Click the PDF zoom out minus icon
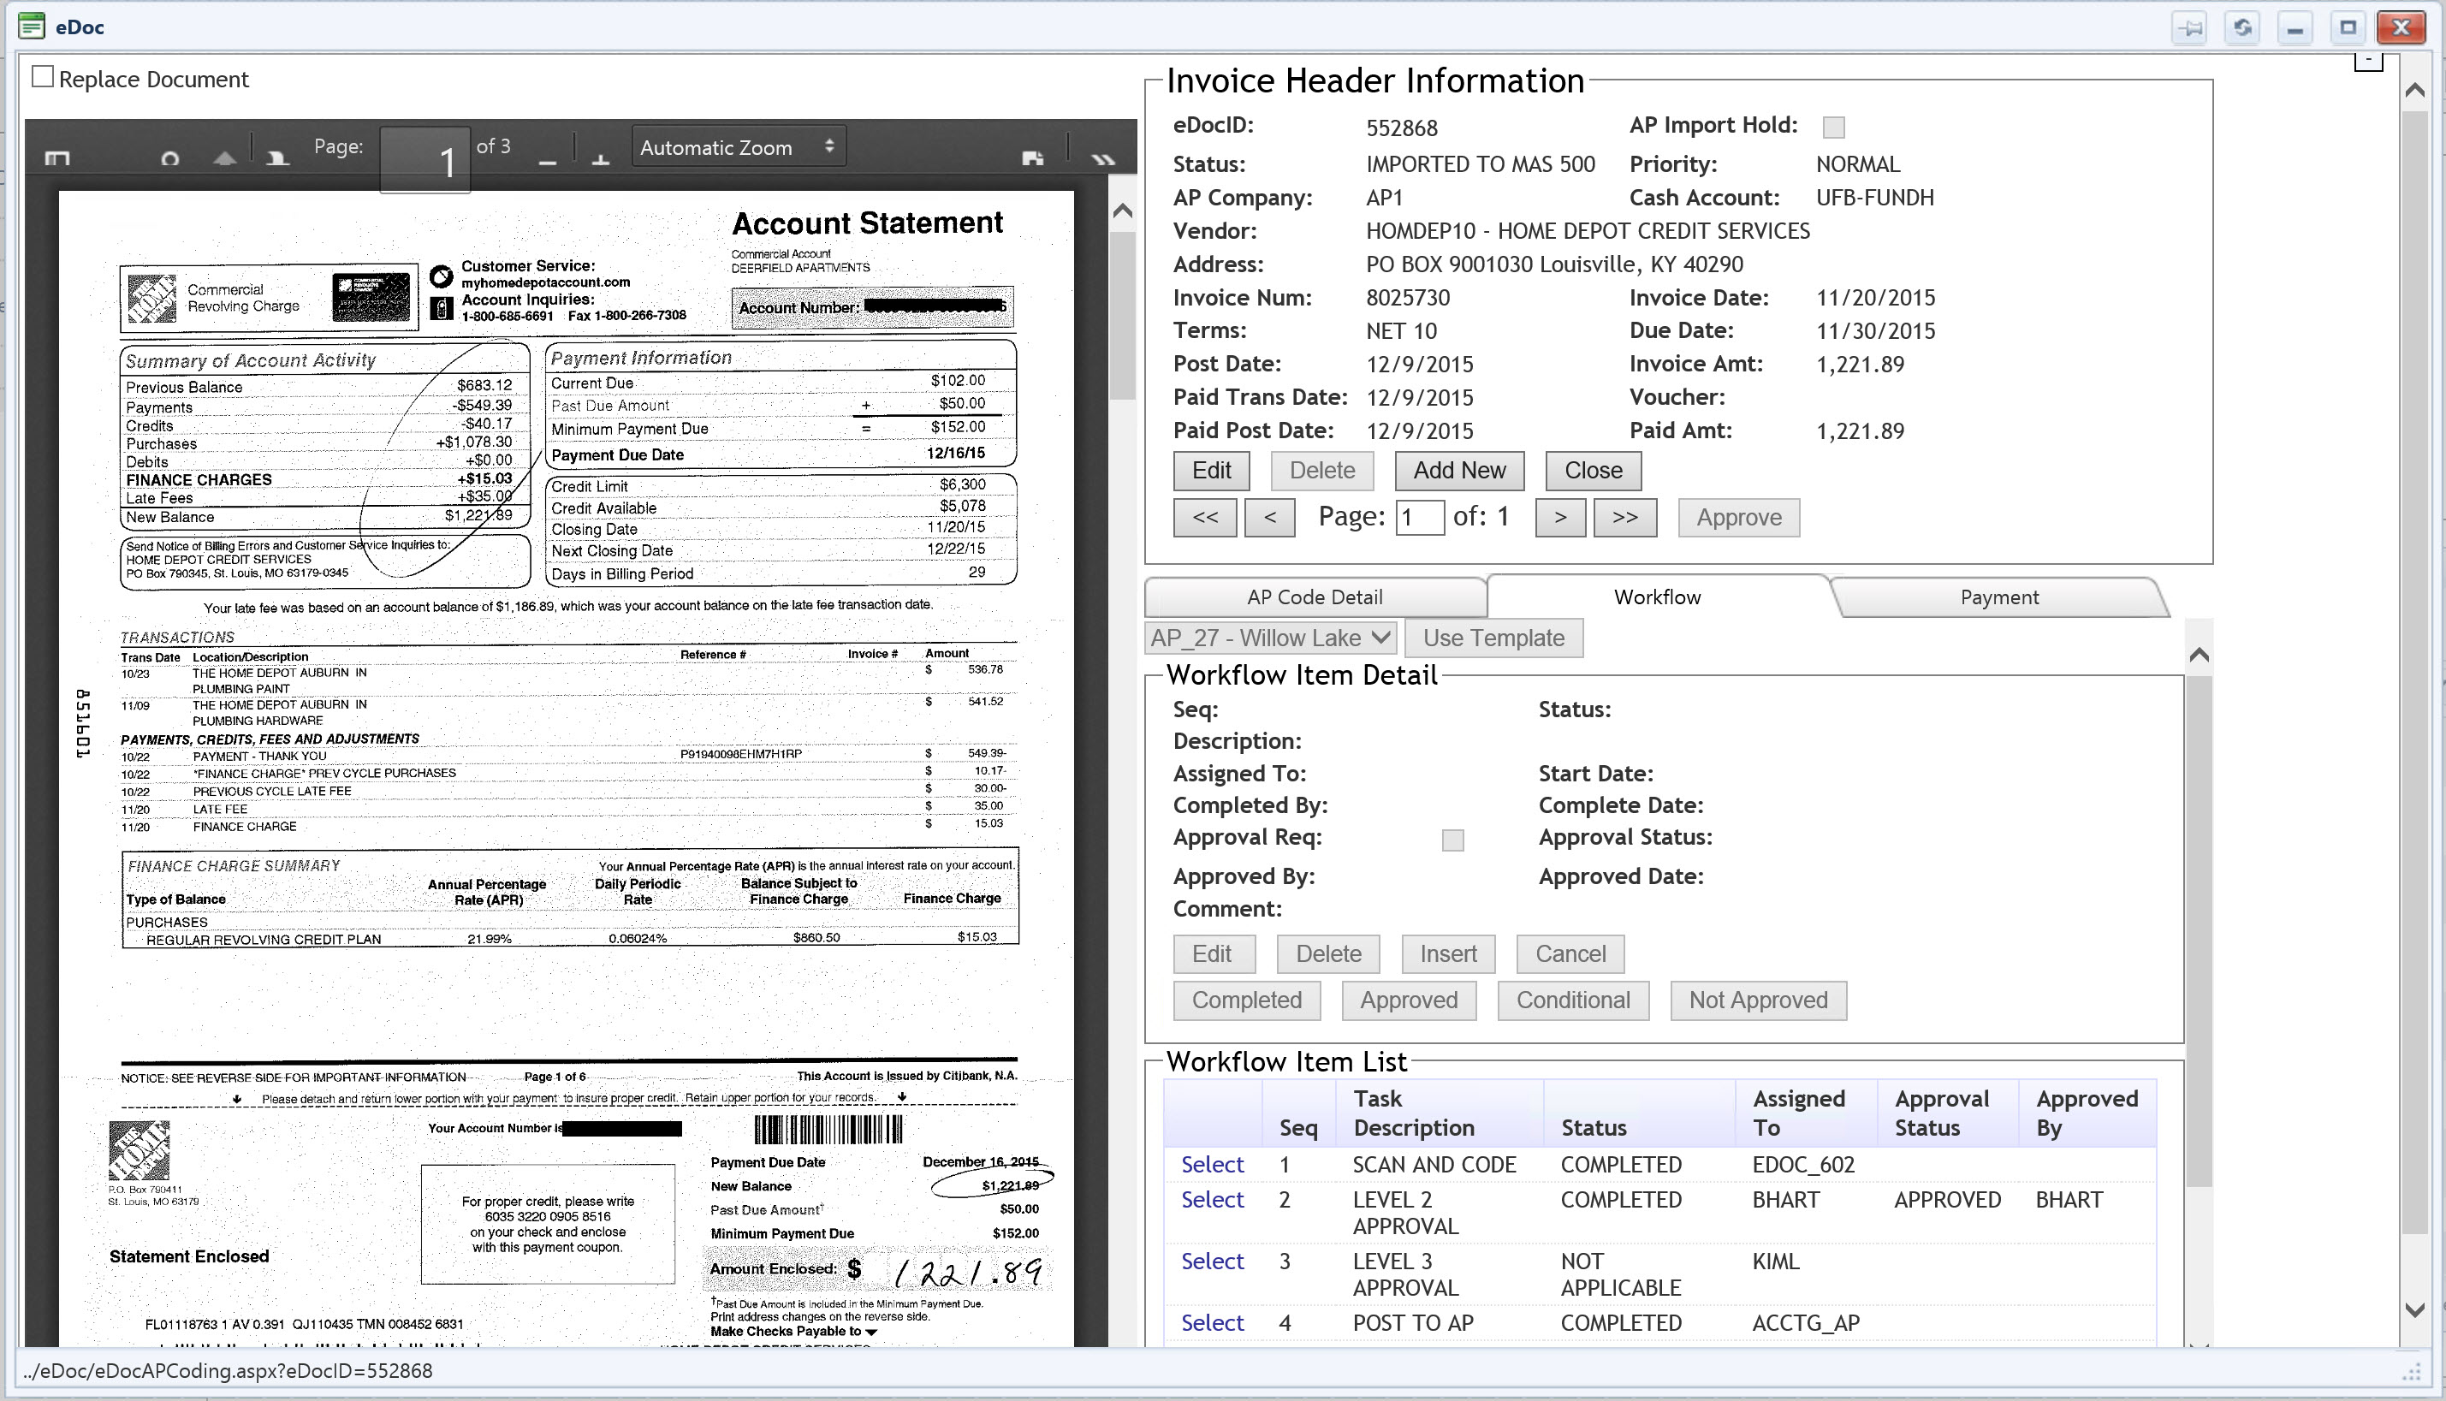The height and width of the screenshot is (1401, 2446). click(548, 161)
